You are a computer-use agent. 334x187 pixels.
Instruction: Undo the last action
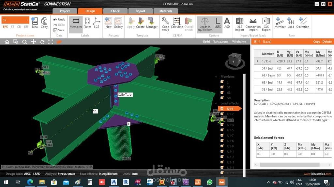(x=59, y=19)
